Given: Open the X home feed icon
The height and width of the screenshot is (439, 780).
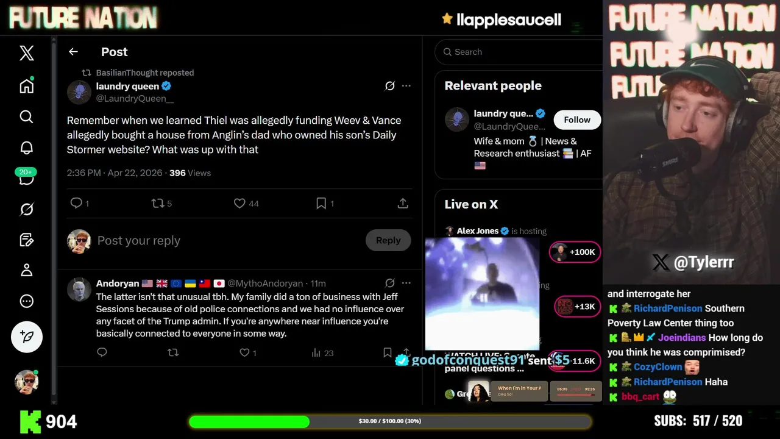Looking at the screenshot, I should (x=26, y=86).
